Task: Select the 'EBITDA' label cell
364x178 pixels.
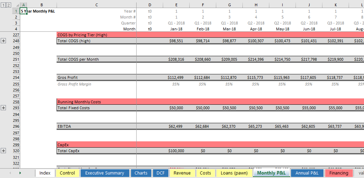Action: [x=96, y=126]
